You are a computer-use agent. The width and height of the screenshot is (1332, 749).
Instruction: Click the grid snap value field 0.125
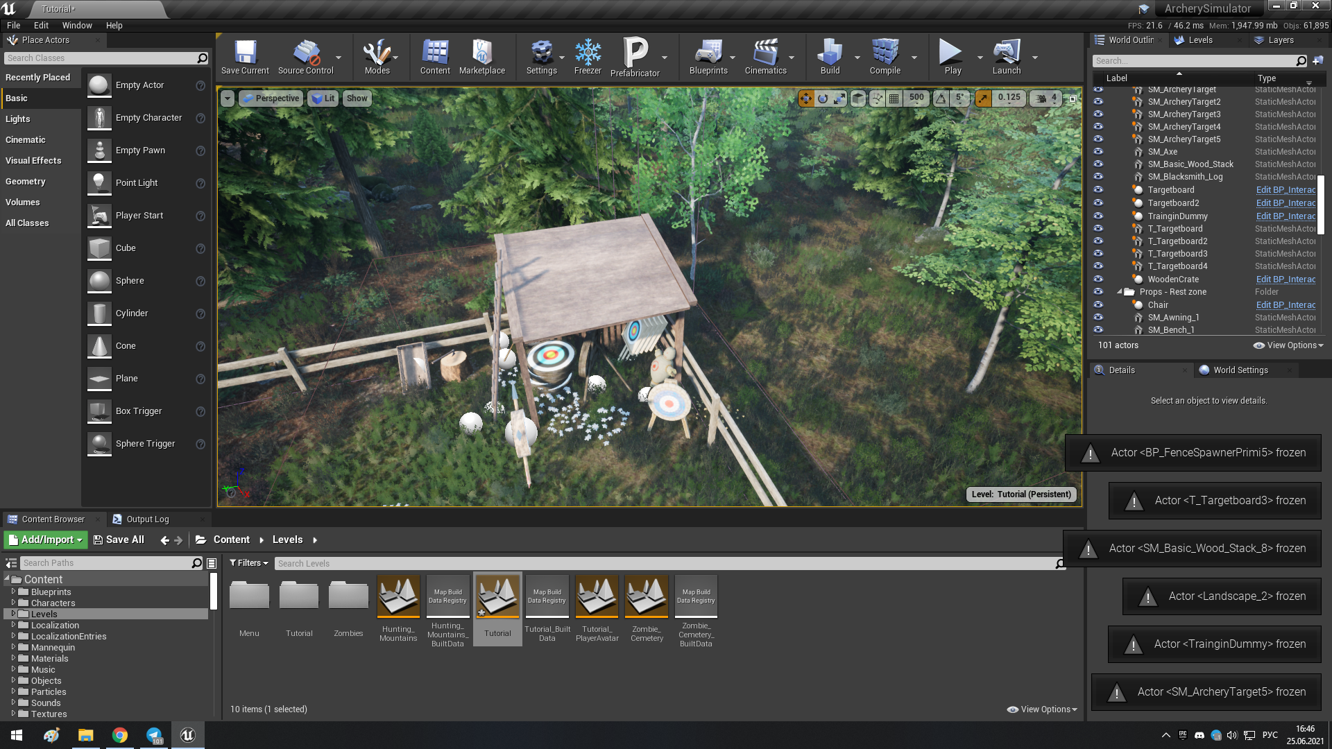[x=1007, y=98]
